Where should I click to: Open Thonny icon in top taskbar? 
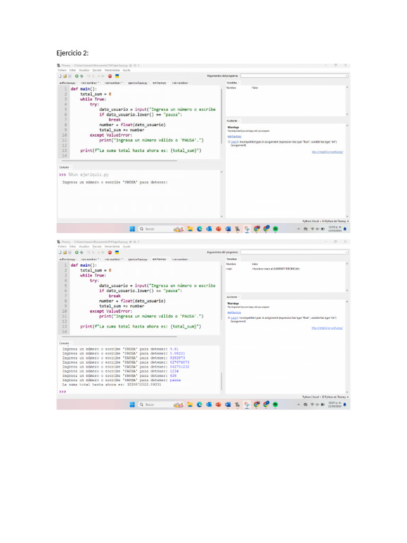tap(237, 229)
